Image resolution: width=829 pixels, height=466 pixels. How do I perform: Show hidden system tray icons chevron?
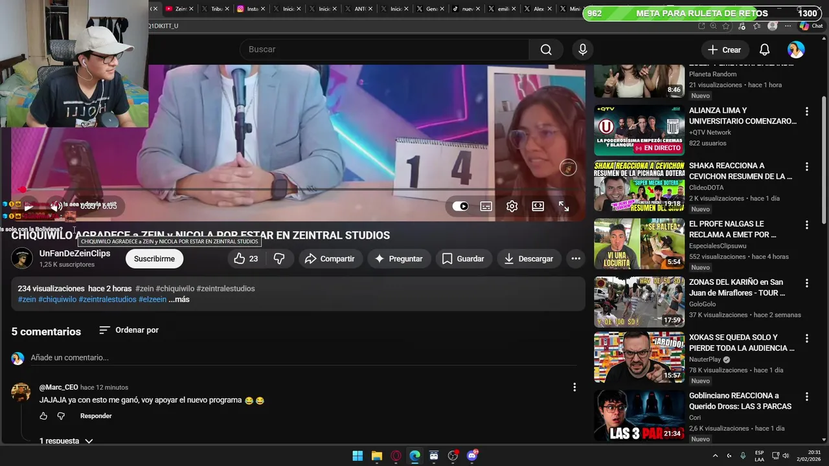pyautogui.click(x=715, y=456)
